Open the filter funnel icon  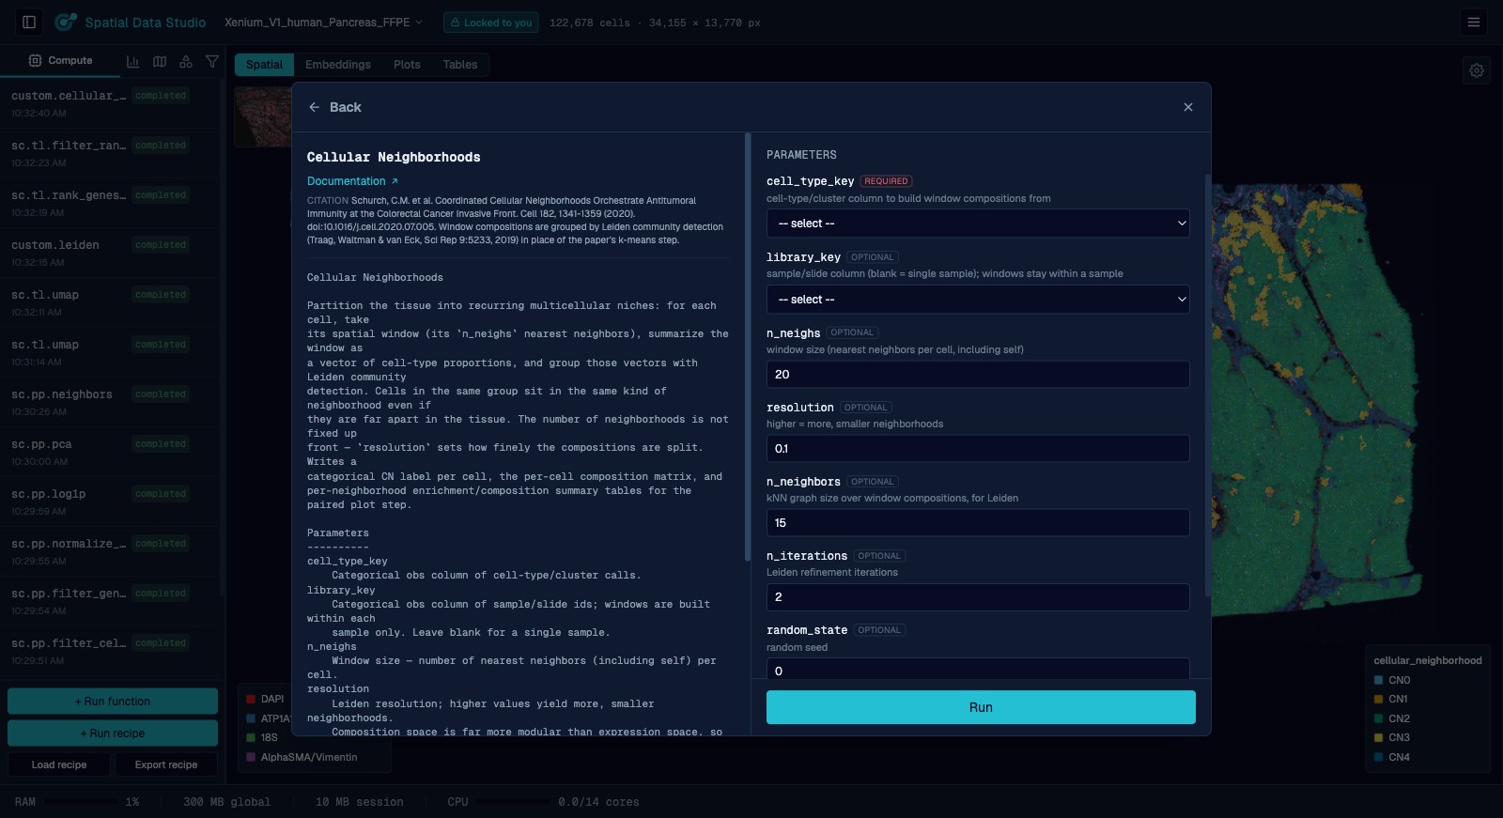[x=212, y=61]
